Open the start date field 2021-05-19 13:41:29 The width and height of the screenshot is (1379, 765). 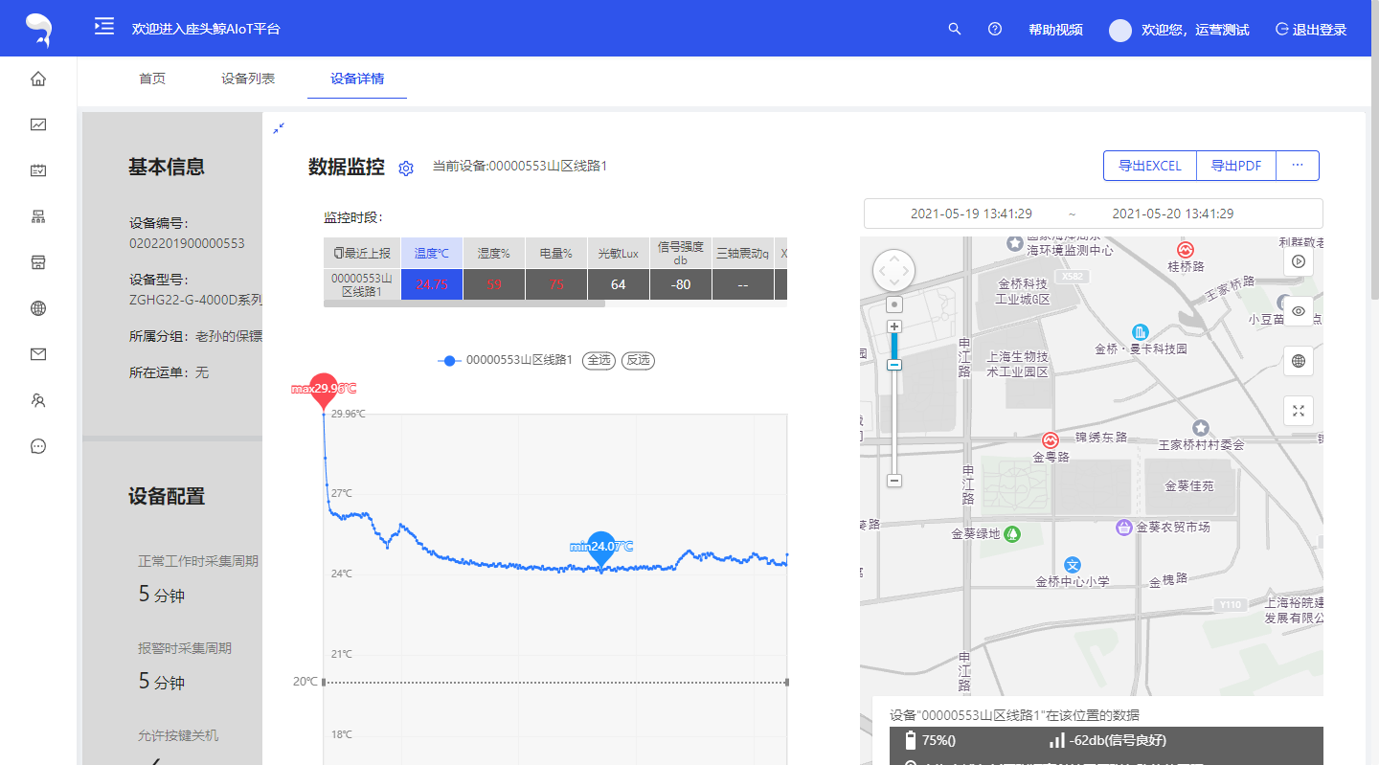(x=971, y=214)
